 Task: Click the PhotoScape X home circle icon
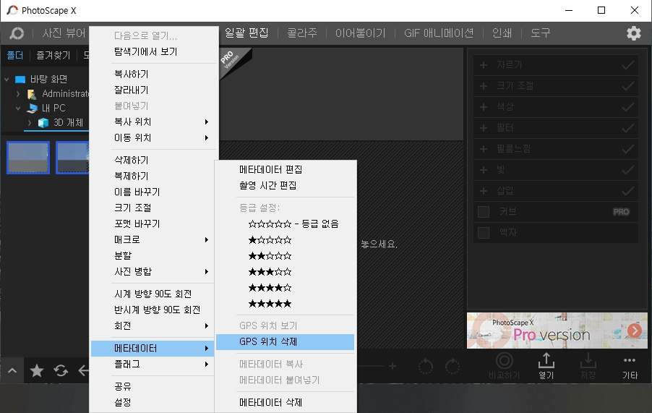(x=17, y=33)
